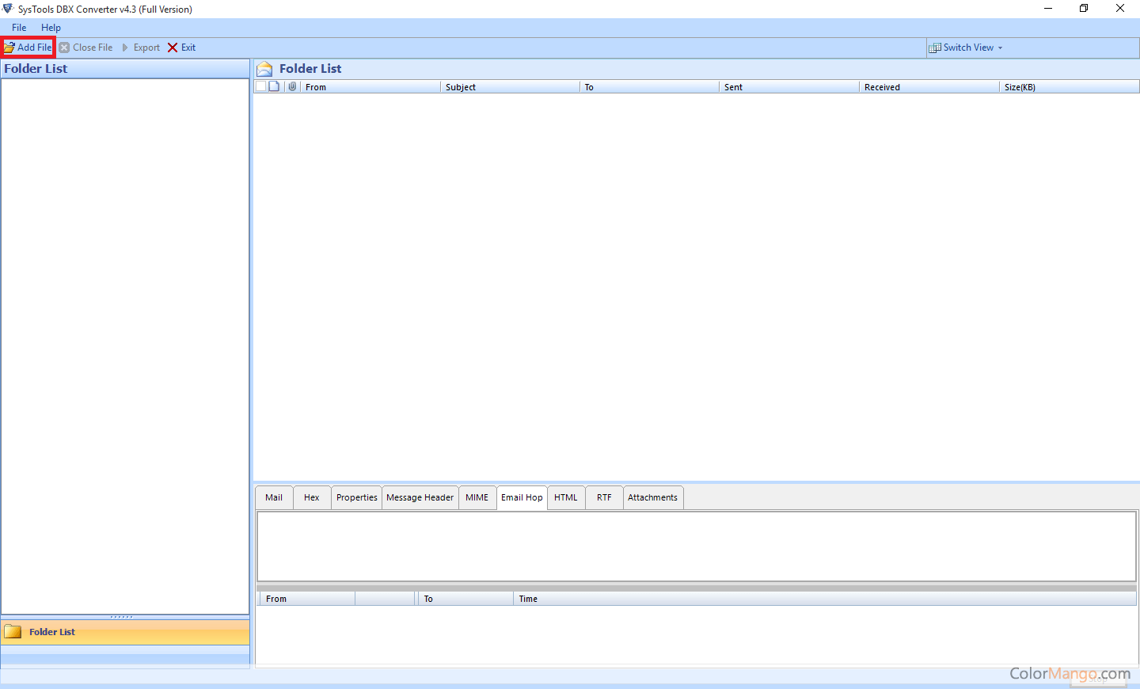This screenshot has height=689, width=1140.
Task: Select the Email Hop tab
Action: click(x=522, y=497)
